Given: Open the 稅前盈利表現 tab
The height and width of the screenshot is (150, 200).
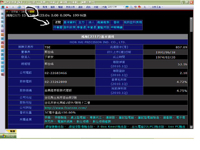Looking at the screenshot, I should point(133,22).
